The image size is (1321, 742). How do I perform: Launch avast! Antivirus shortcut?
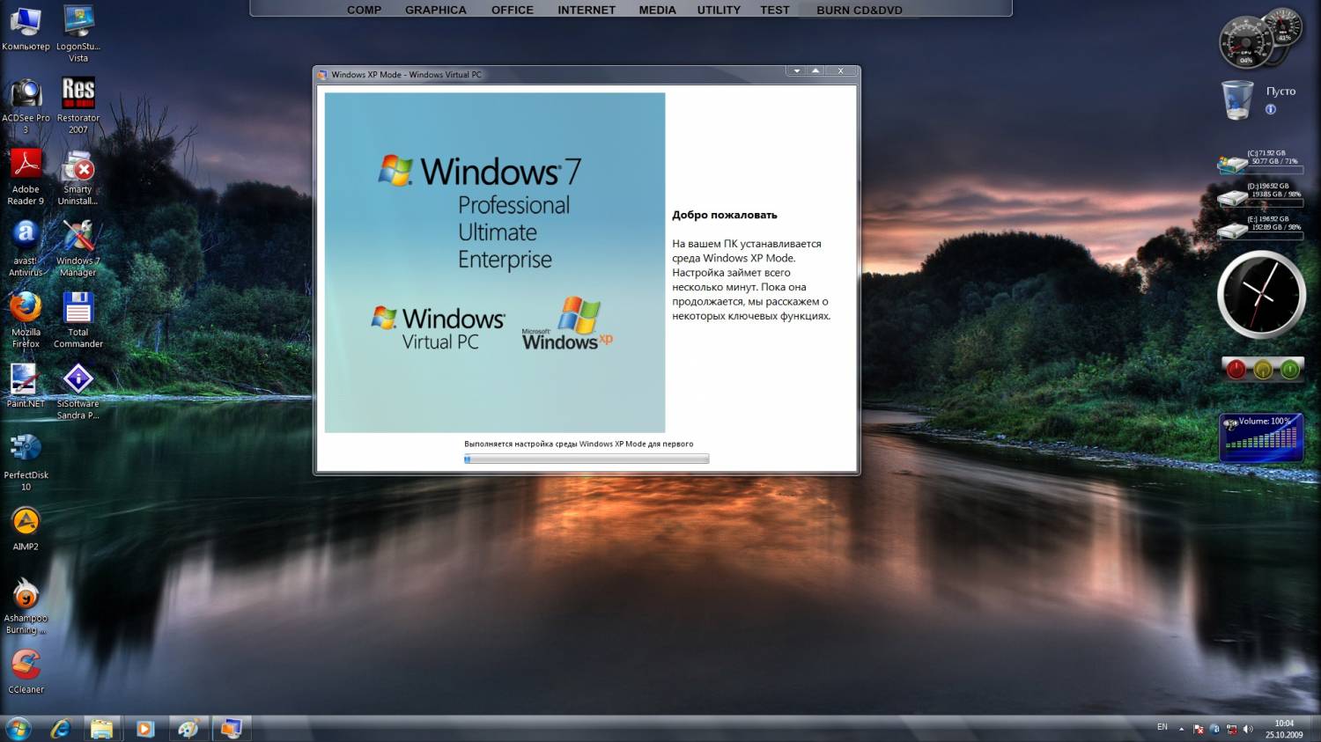[x=26, y=247]
